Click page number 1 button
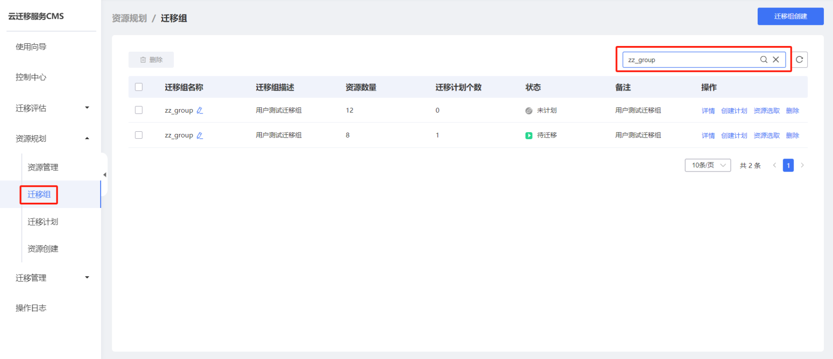This screenshot has width=833, height=359. (788, 165)
